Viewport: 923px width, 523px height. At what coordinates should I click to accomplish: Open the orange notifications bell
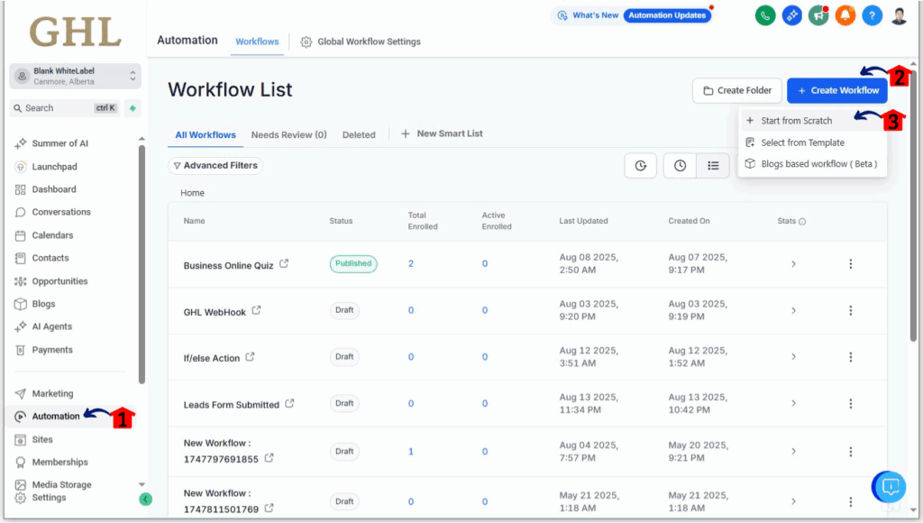click(x=845, y=15)
